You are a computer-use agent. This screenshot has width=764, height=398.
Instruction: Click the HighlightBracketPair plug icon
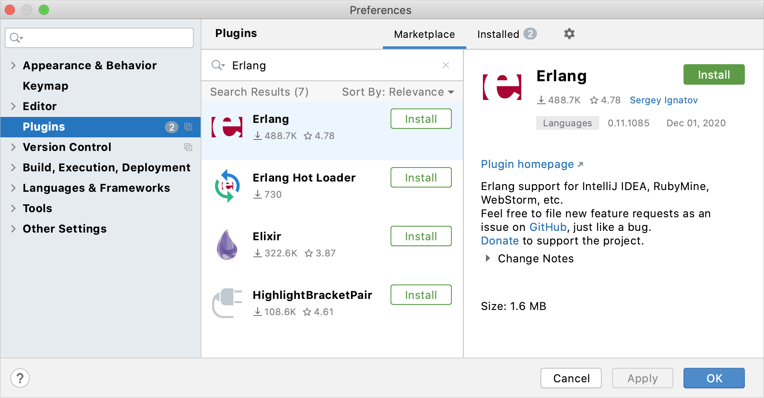[227, 303]
